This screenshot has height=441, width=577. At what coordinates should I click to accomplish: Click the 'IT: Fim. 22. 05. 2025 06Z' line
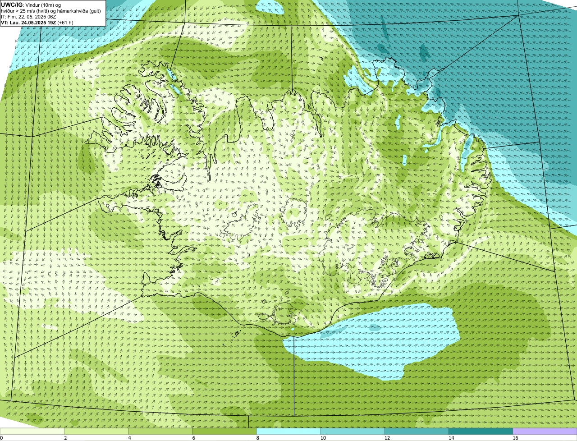28,16
